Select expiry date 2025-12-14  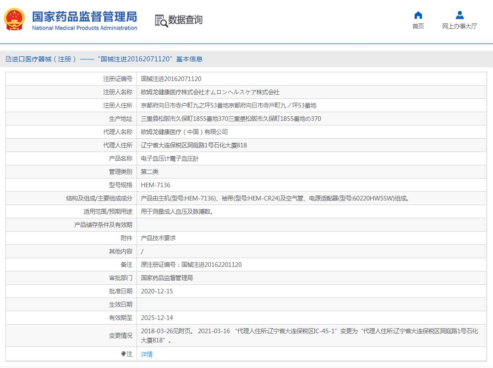click(x=157, y=318)
